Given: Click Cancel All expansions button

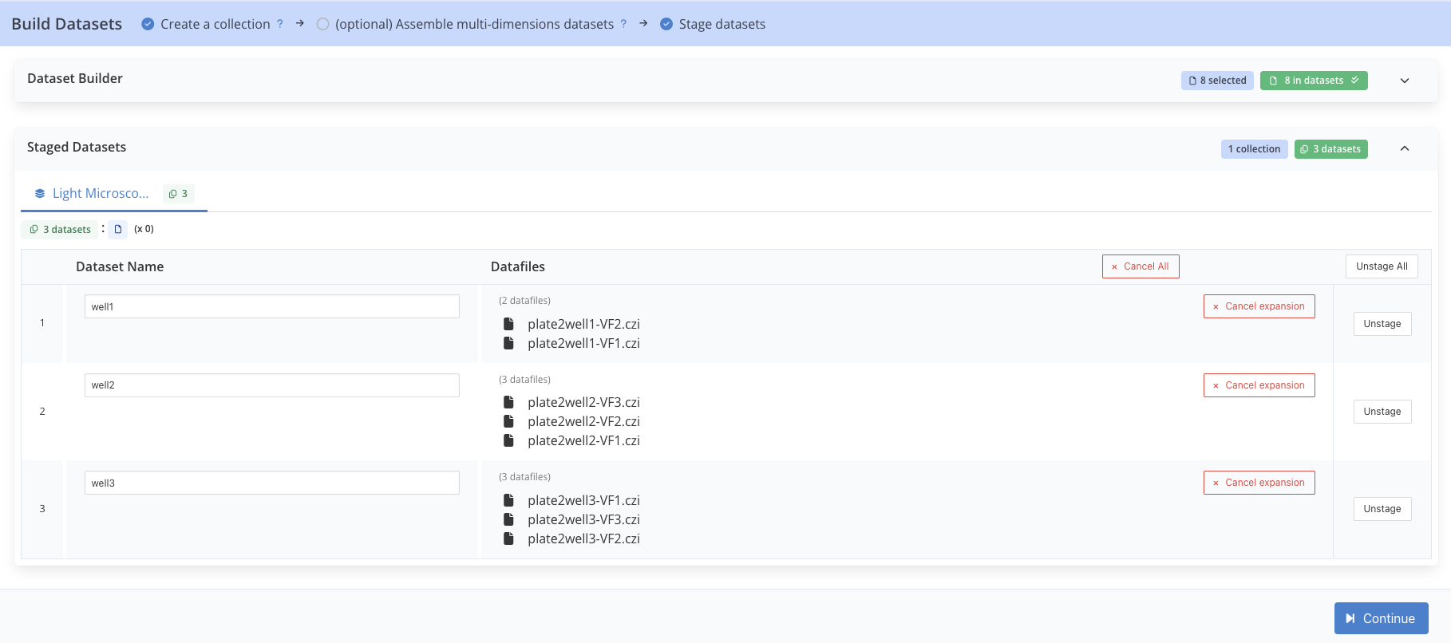Looking at the screenshot, I should click(1141, 266).
